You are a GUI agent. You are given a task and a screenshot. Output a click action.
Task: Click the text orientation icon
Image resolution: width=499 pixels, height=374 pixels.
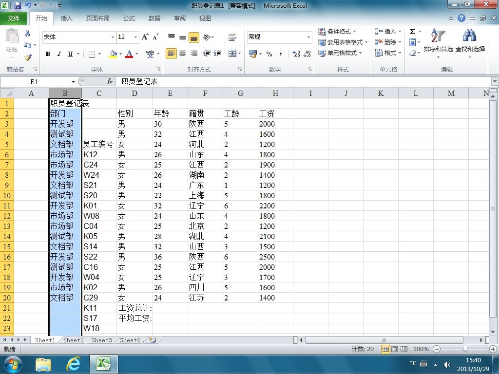coord(207,37)
